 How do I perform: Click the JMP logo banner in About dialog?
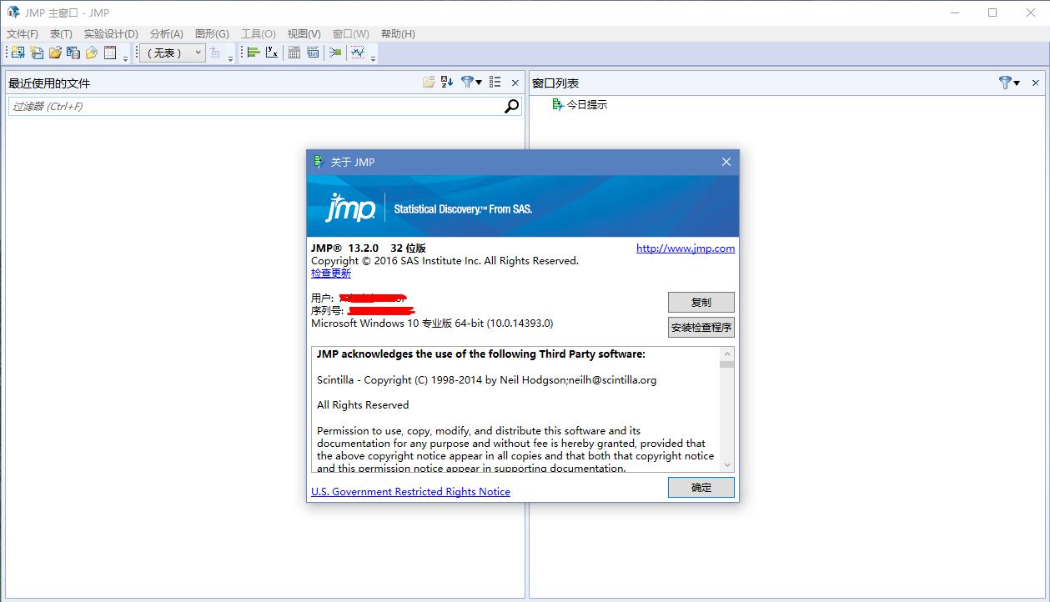point(523,206)
